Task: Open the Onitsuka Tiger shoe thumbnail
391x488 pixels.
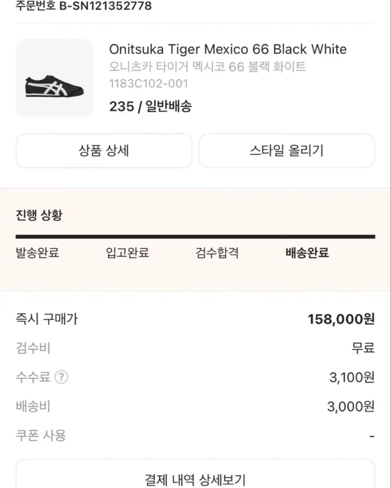Action: pos(55,78)
